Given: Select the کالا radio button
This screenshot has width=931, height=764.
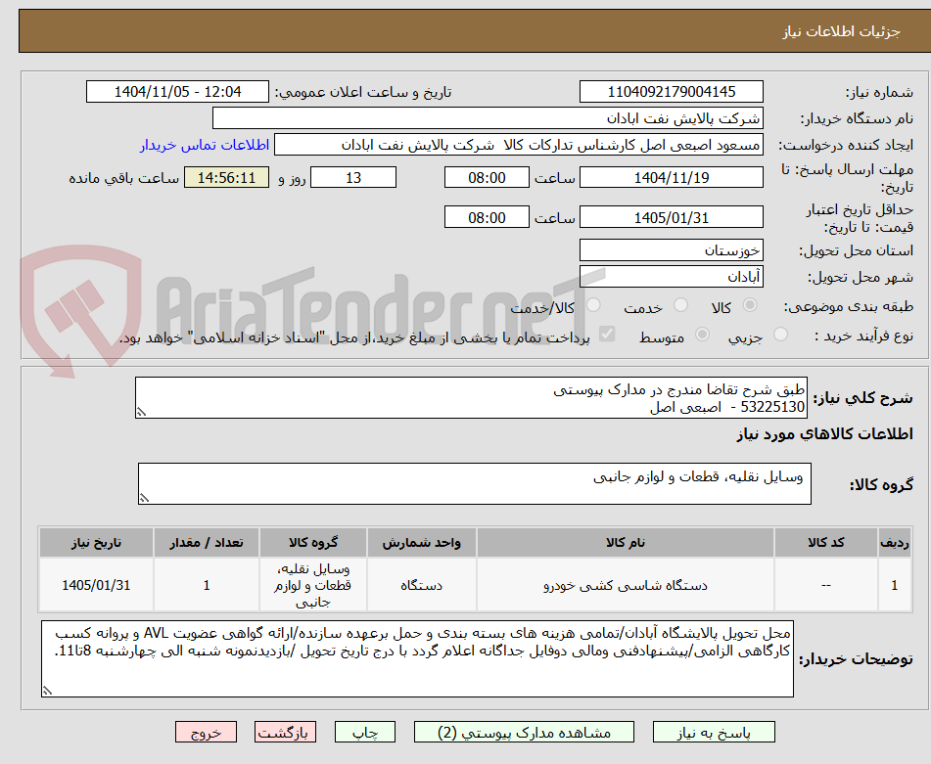Looking at the screenshot, I should [749, 306].
